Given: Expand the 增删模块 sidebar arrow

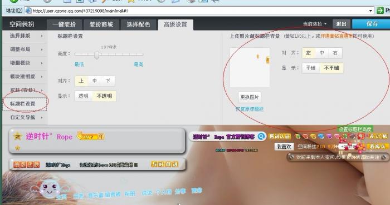Looking at the screenshot, I should coord(42,63).
